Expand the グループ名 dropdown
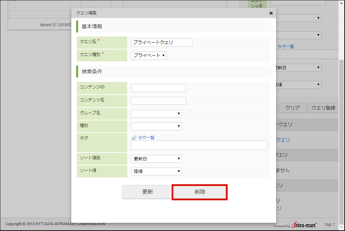Viewport: 345px width, 231px height. (156, 114)
